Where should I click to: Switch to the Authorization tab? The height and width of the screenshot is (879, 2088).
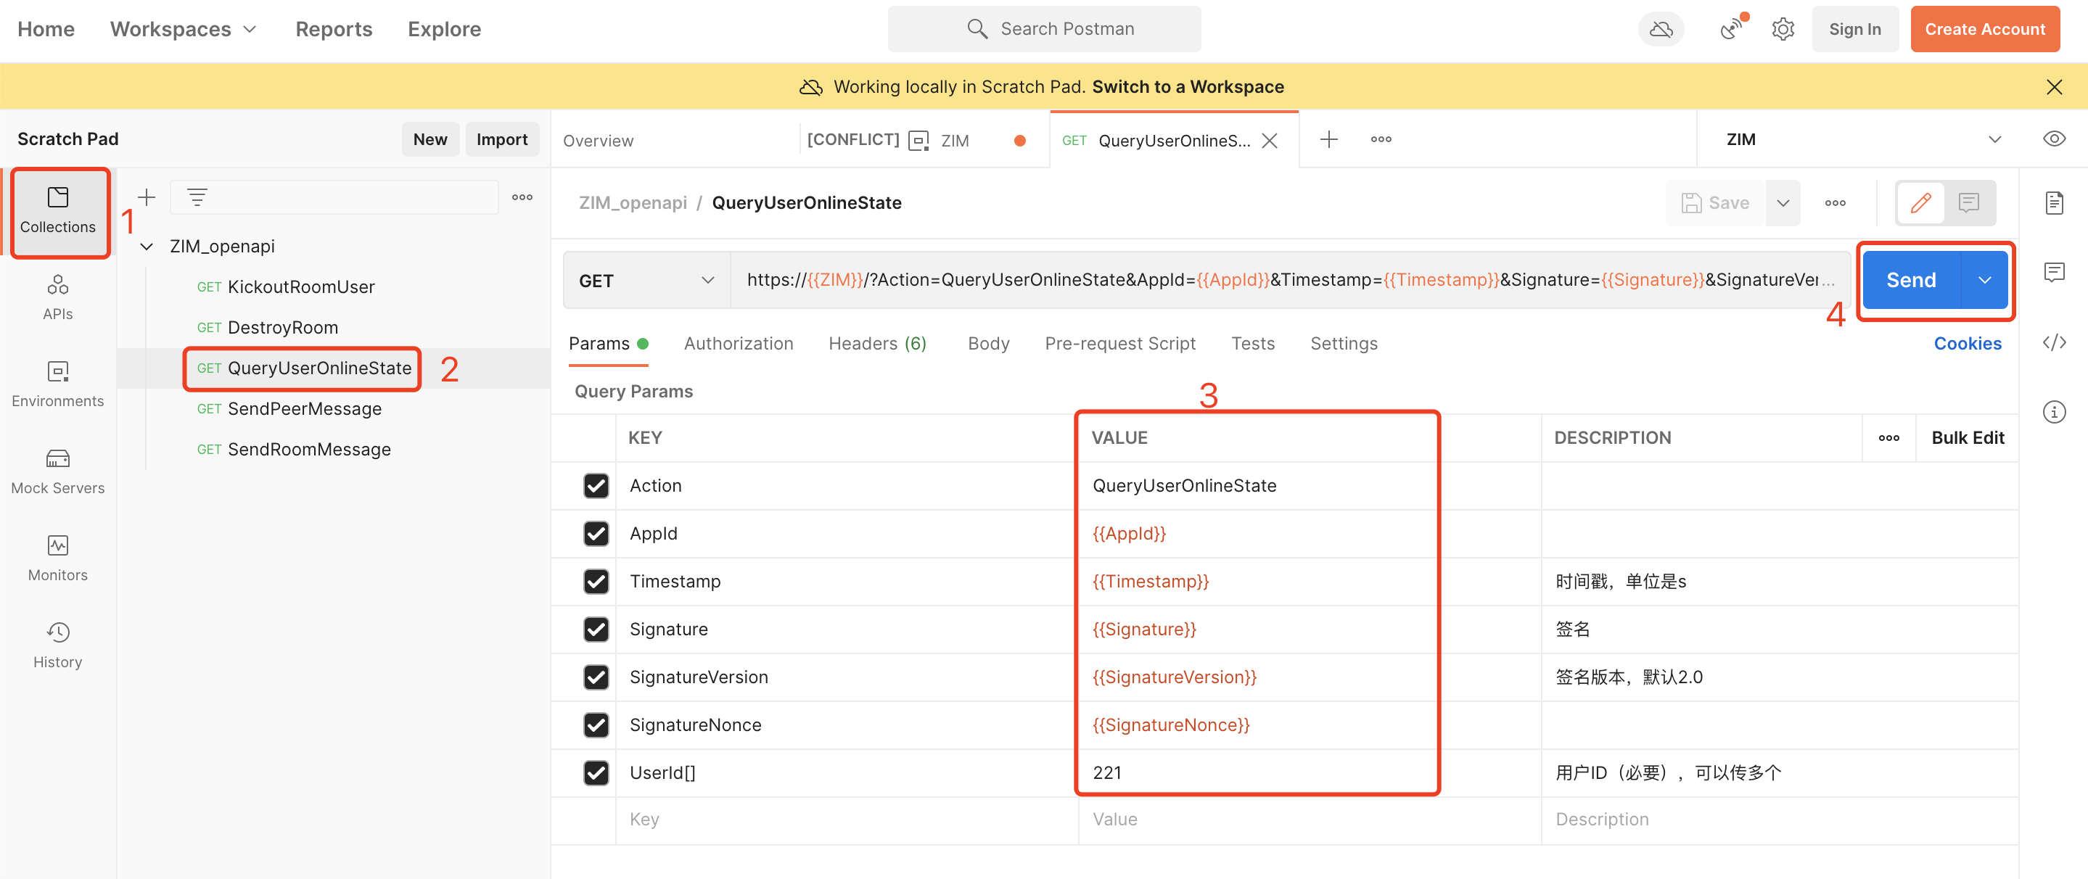pos(738,344)
